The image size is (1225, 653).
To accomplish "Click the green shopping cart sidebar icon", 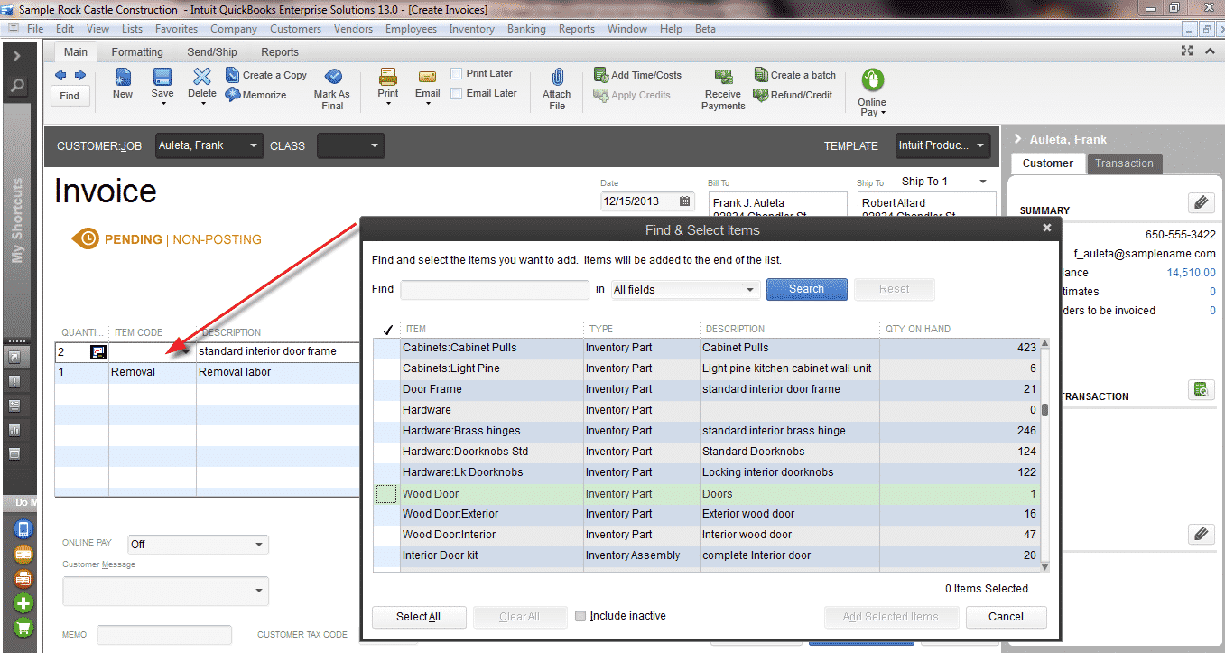I will pos(23,628).
